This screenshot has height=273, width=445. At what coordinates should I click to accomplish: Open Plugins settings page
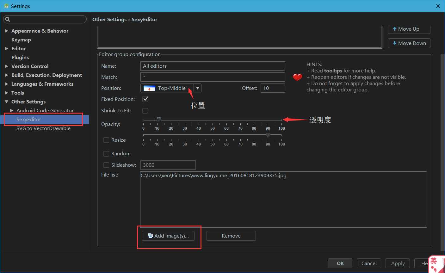click(20, 57)
